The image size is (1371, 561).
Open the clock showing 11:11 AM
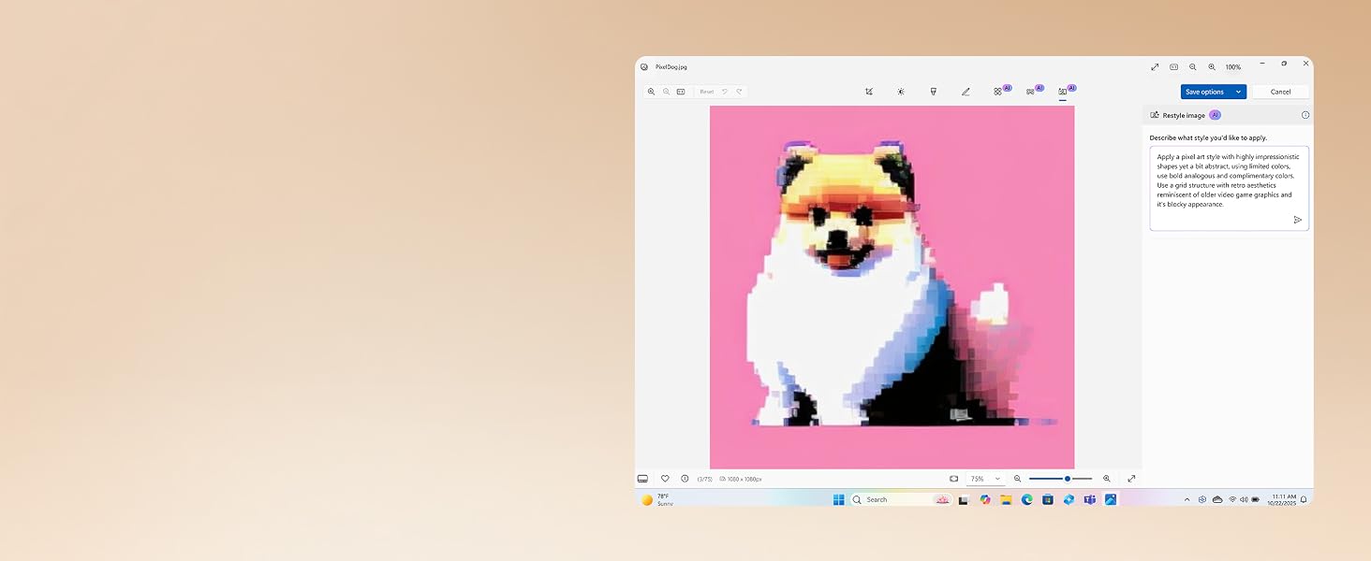pyautogui.click(x=1282, y=500)
